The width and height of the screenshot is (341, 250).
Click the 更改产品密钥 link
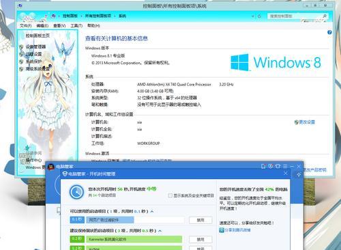(315, 170)
